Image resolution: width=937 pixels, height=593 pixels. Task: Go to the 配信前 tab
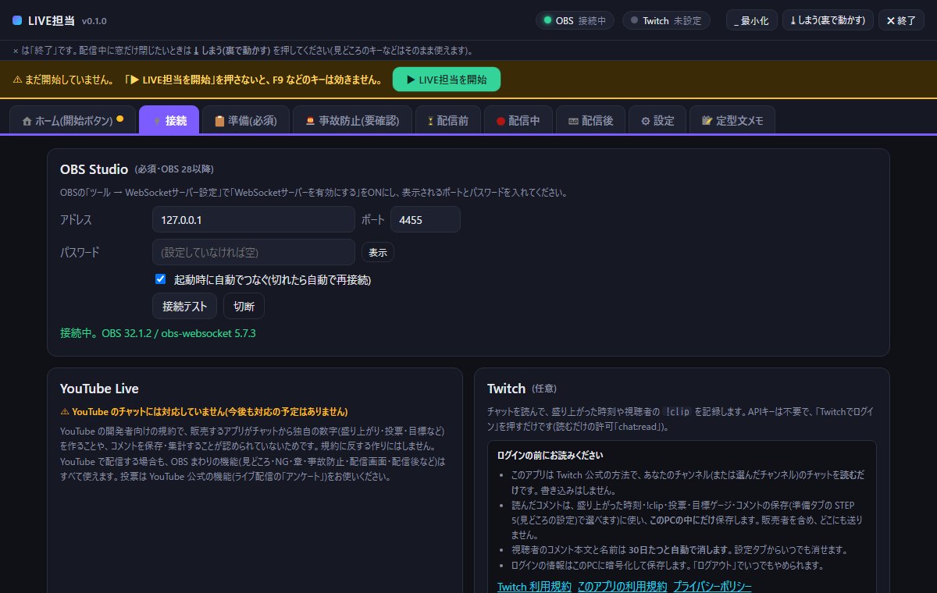coord(447,121)
